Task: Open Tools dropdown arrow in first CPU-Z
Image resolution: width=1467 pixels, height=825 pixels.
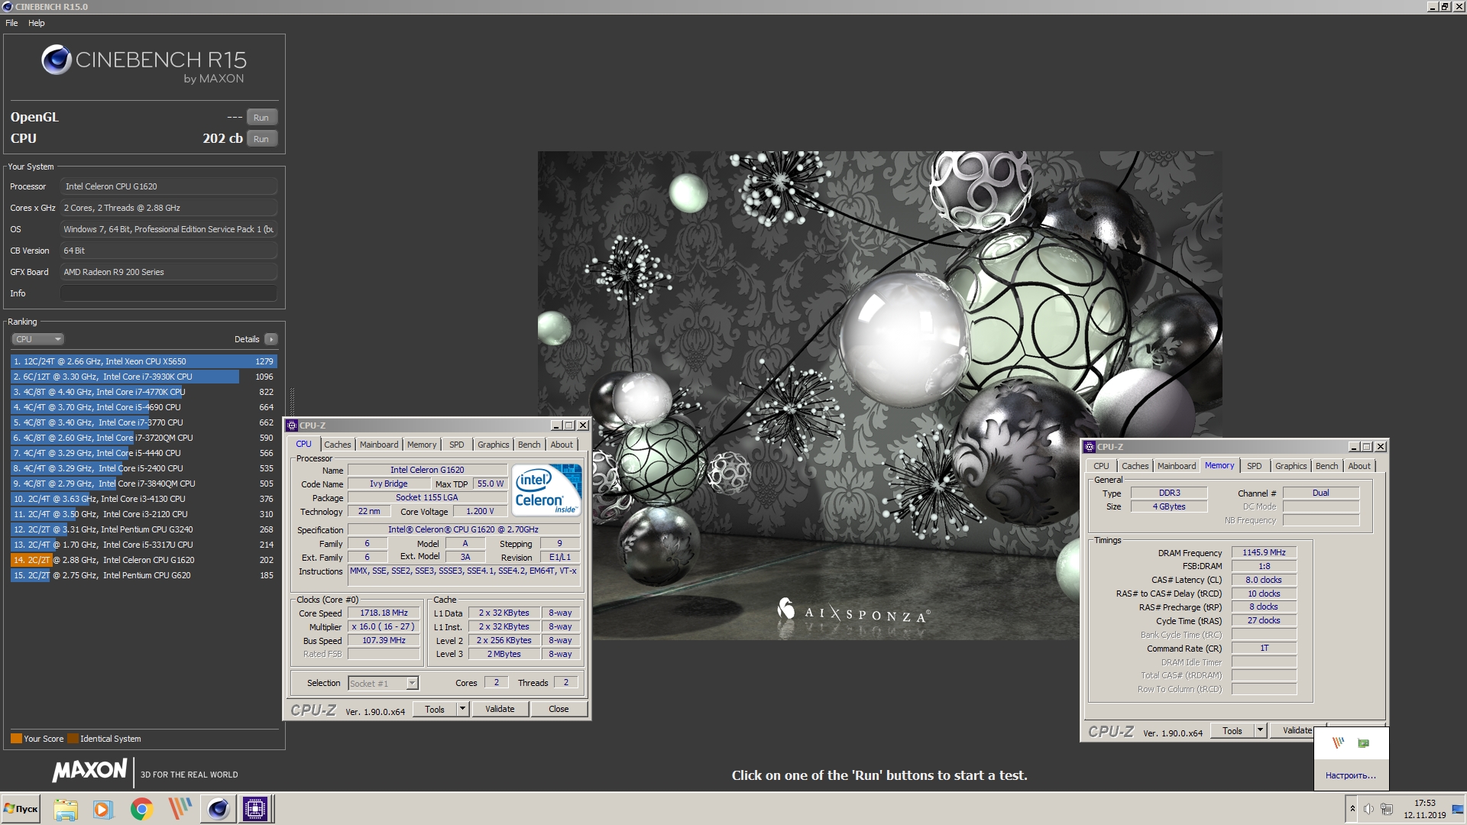Action: coord(462,709)
